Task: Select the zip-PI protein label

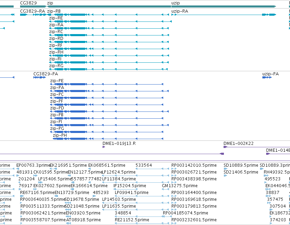Action: point(56,122)
